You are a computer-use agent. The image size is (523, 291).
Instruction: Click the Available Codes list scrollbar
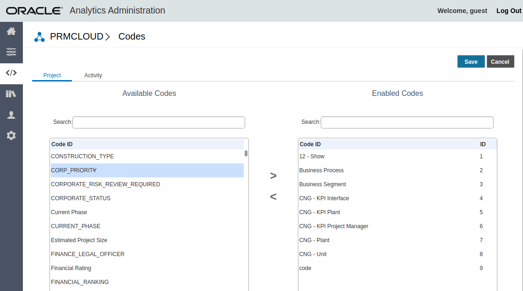point(246,154)
